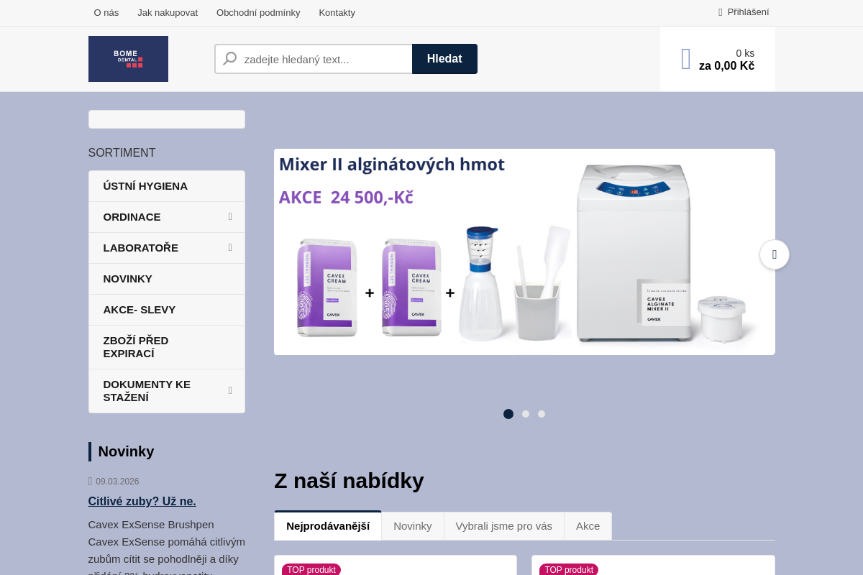The width and height of the screenshot is (863, 575).
Task: Open Obchodní podmínky page
Action: tap(258, 12)
